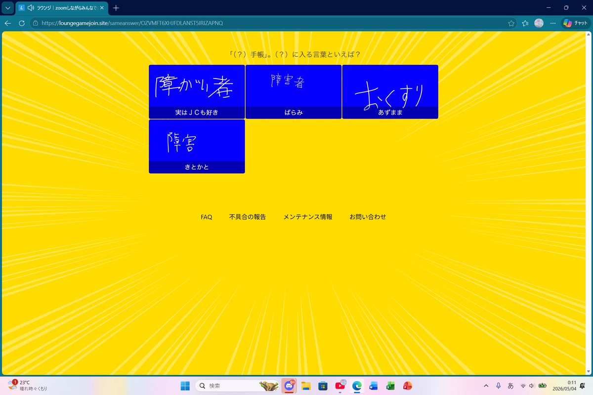Open Excel from the taskbar
The width and height of the screenshot is (593, 395).
coord(390,386)
